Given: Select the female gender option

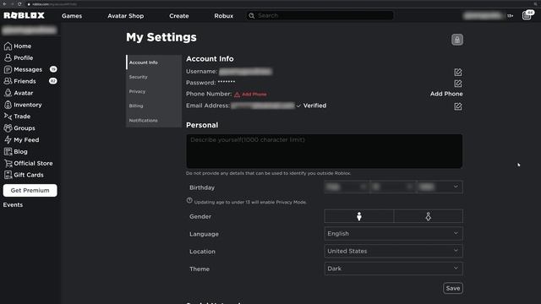Looking at the screenshot, I should pyautogui.click(x=429, y=216).
